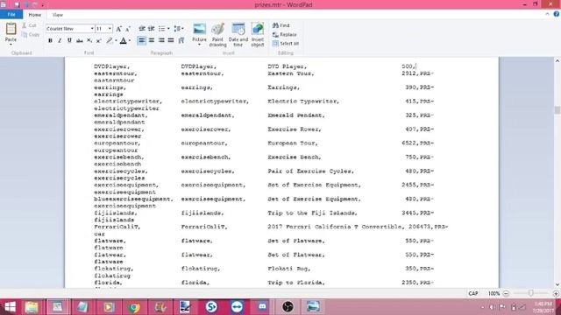Image resolution: width=561 pixels, height=315 pixels.
Task: Click the bullet list icon
Action: coord(162,29)
